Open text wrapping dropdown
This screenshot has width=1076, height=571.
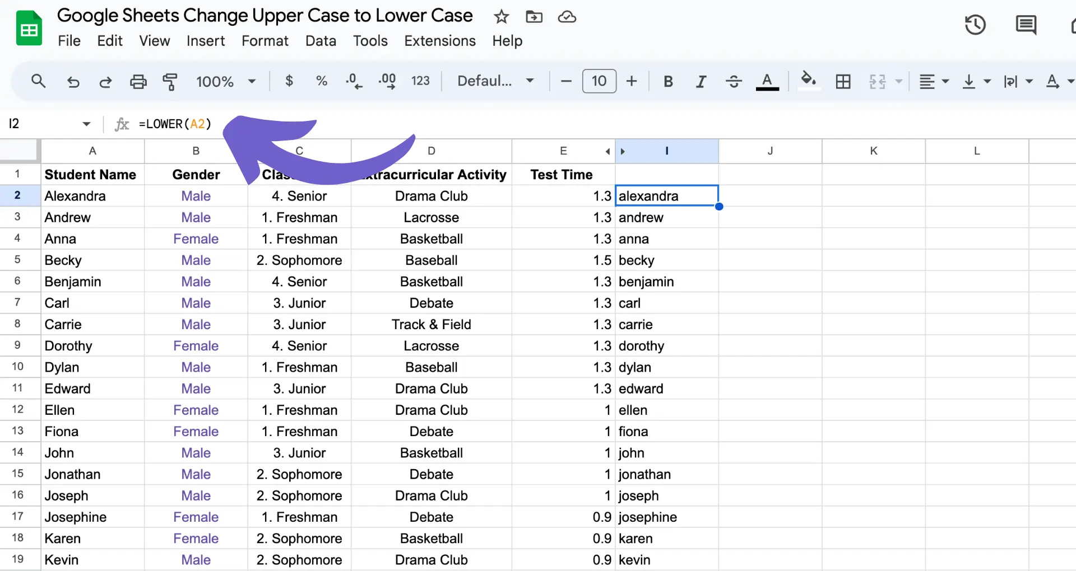coord(1018,82)
